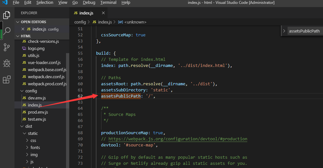323x168 pixels.
Task: Open the Search view in activity bar
Action: pyautogui.click(x=6, y=31)
